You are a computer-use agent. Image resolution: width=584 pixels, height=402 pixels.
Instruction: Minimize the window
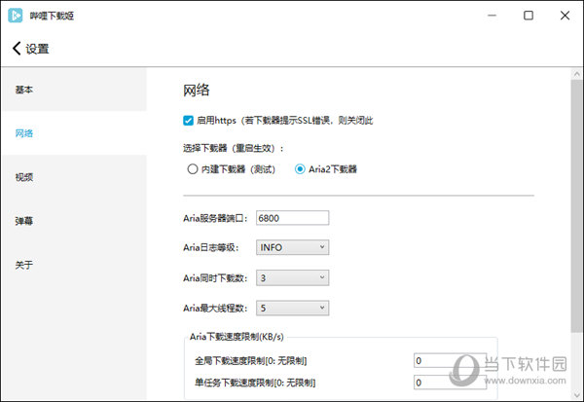(x=492, y=16)
